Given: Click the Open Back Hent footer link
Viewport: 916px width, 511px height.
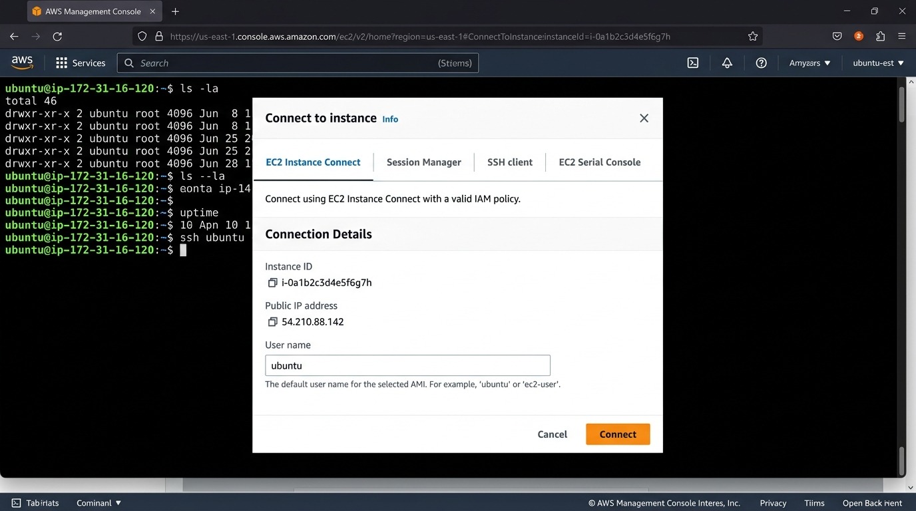Looking at the screenshot, I should [872, 503].
